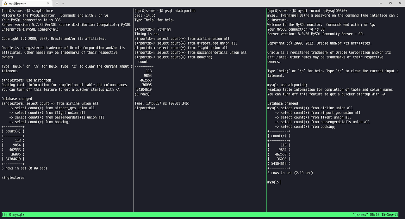Click value 54304619 in singlestore result
The height and width of the screenshot is (219, 405).
[x=13, y=159]
